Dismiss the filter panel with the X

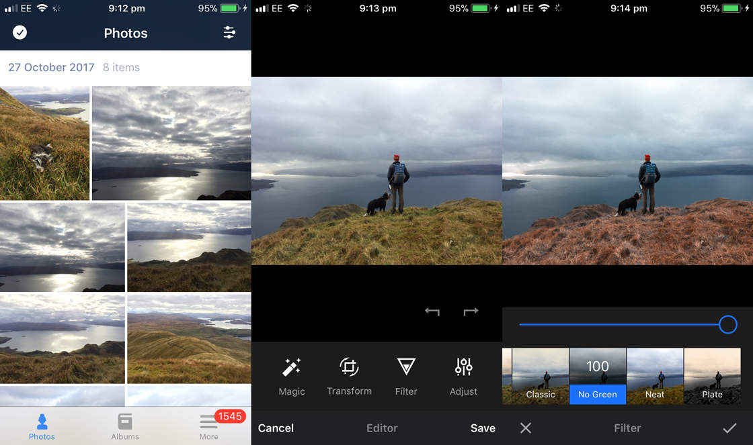coord(525,428)
